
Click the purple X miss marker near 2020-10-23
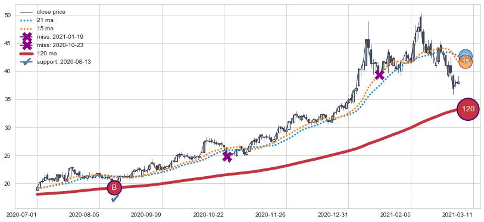click(x=227, y=157)
